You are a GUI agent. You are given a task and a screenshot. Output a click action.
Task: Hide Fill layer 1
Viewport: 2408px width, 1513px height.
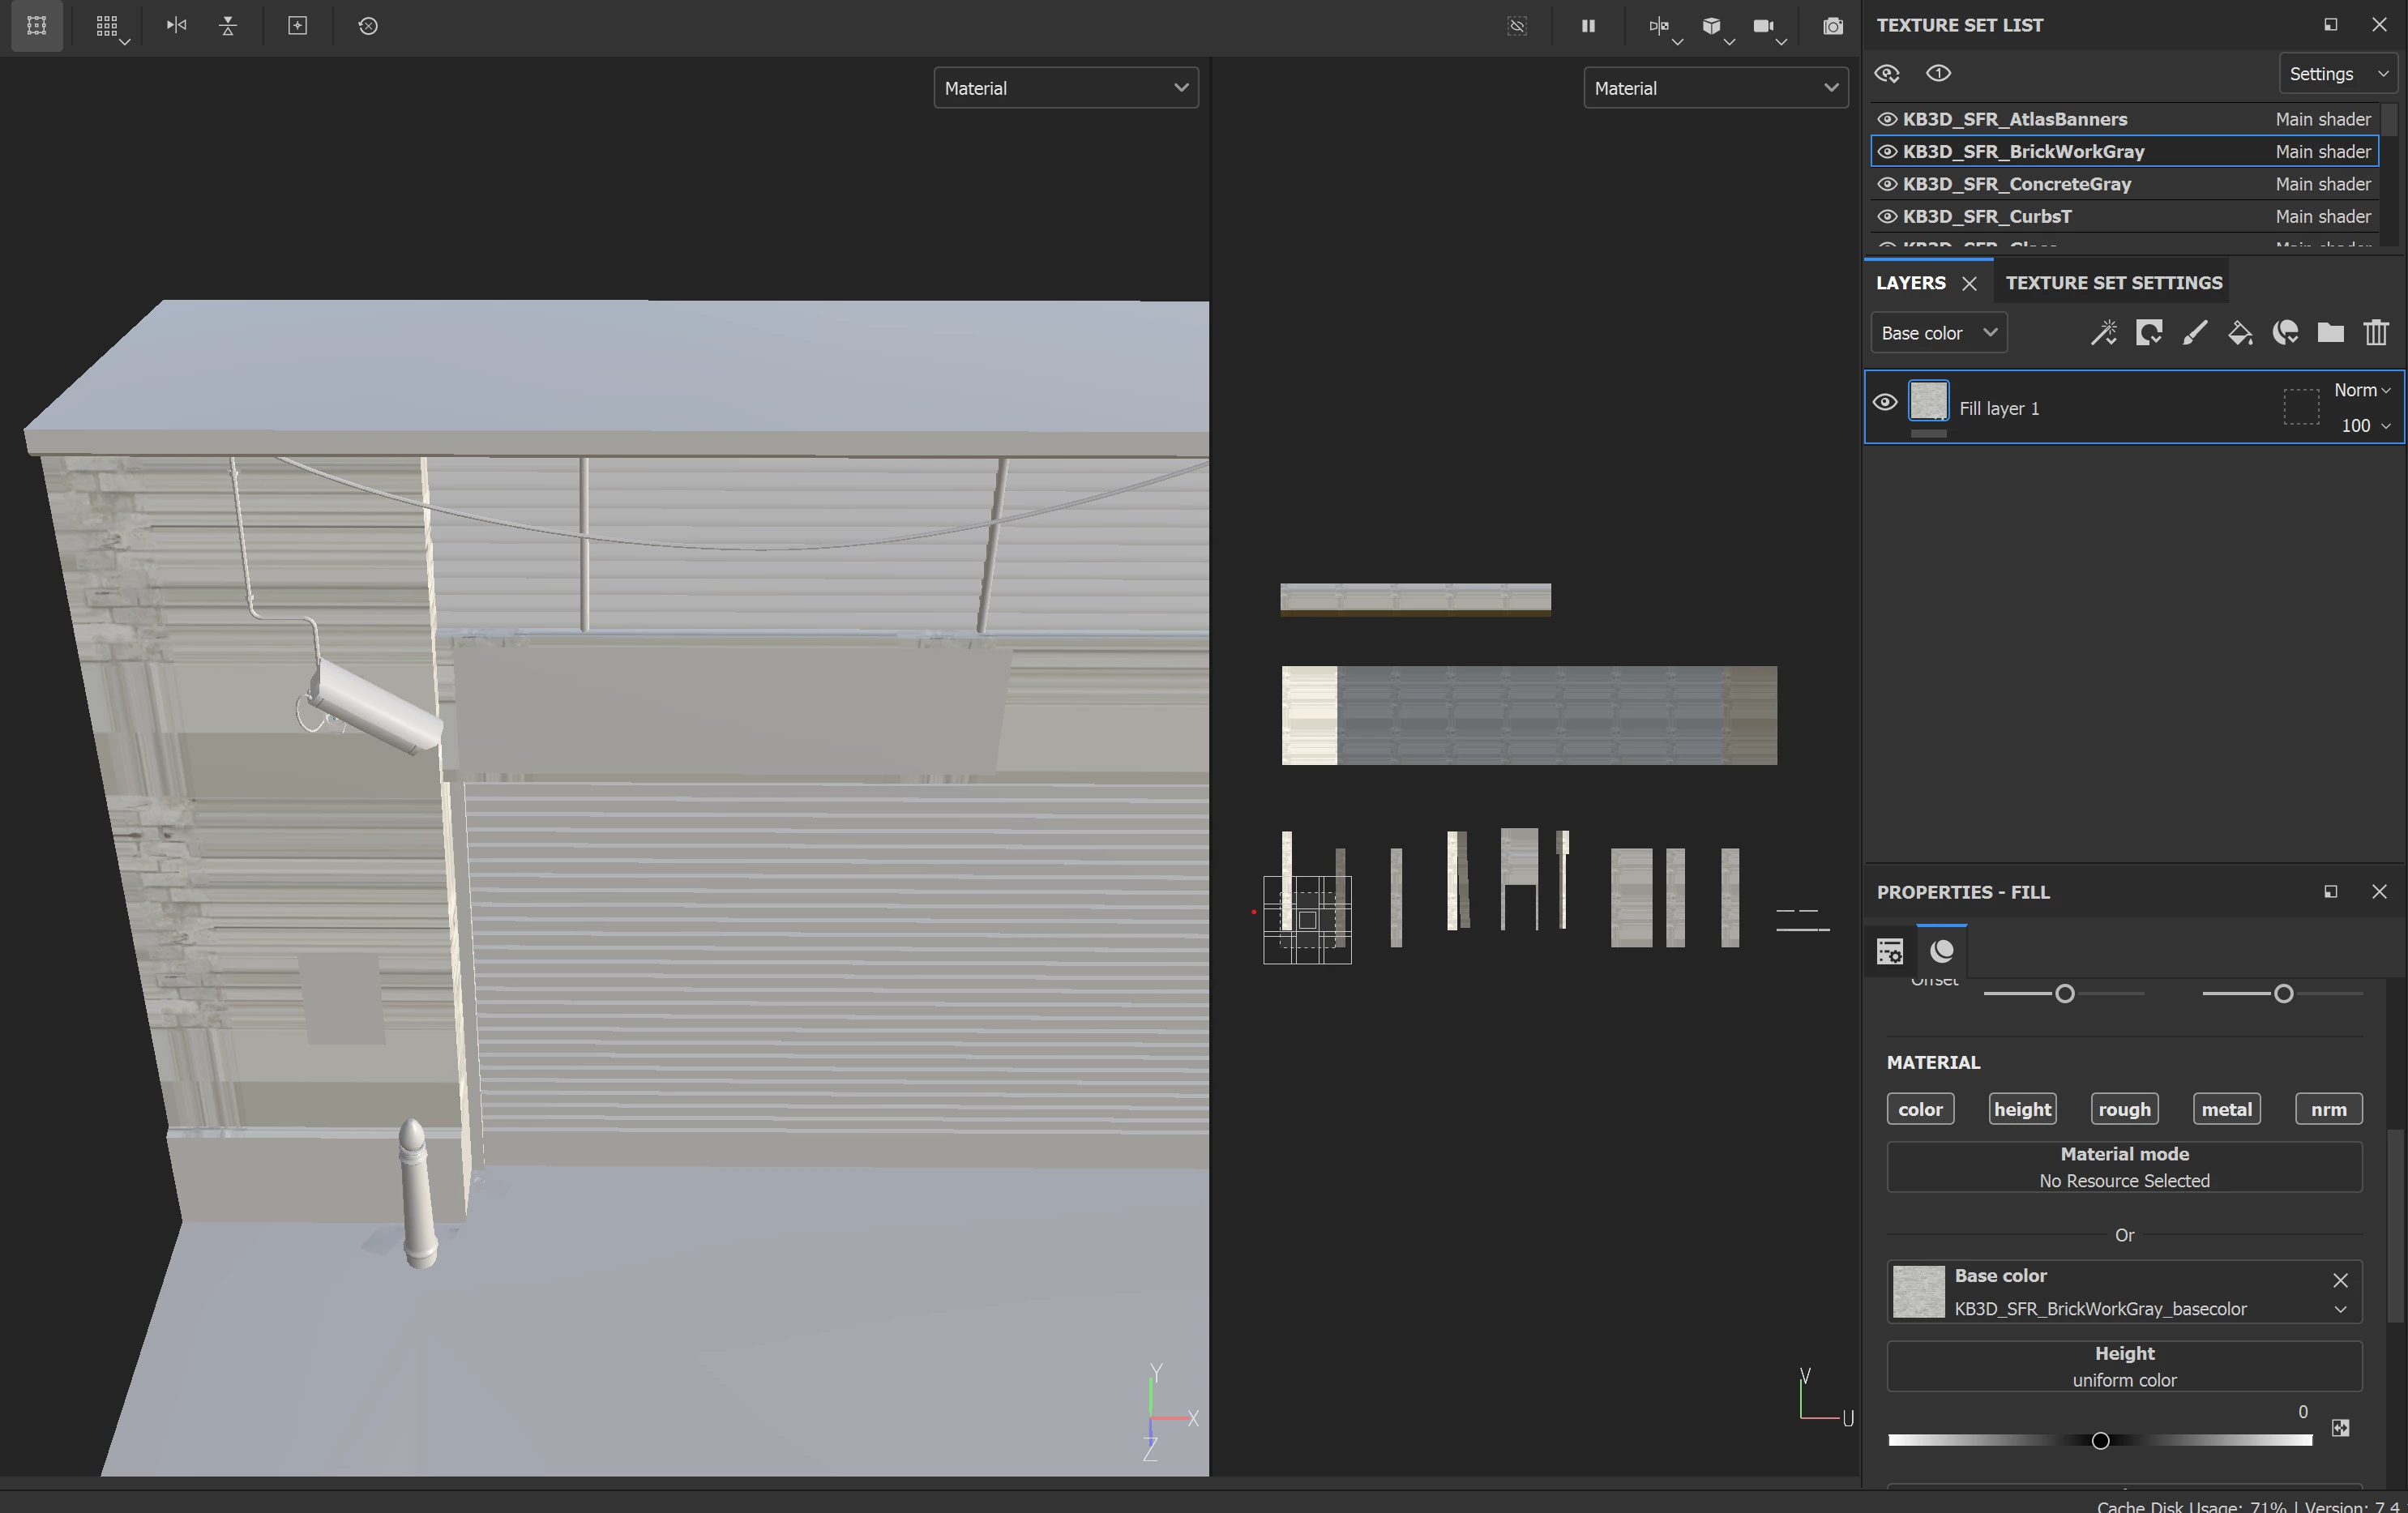1884,403
